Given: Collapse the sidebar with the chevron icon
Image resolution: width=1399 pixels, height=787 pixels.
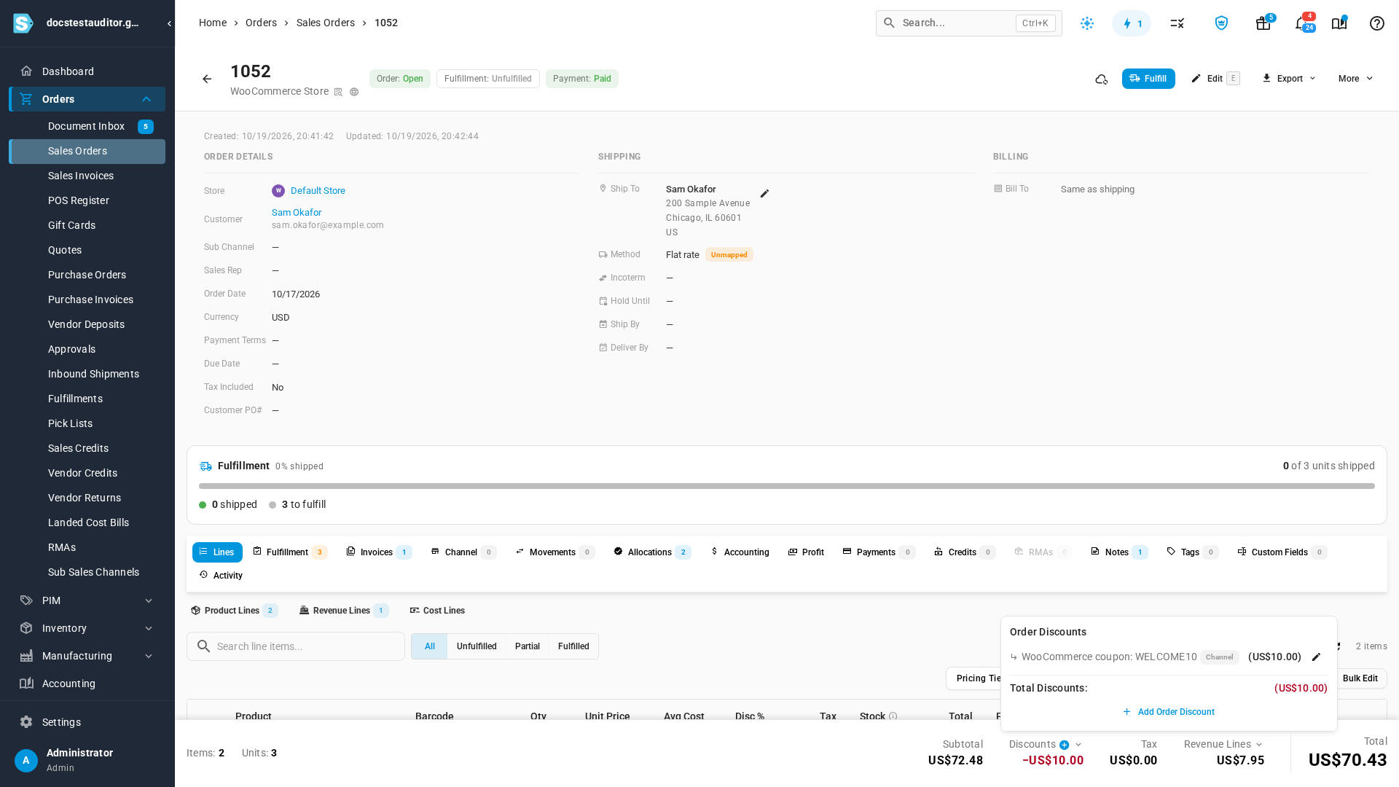Looking at the screenshot, I should [x=169, y=23].
